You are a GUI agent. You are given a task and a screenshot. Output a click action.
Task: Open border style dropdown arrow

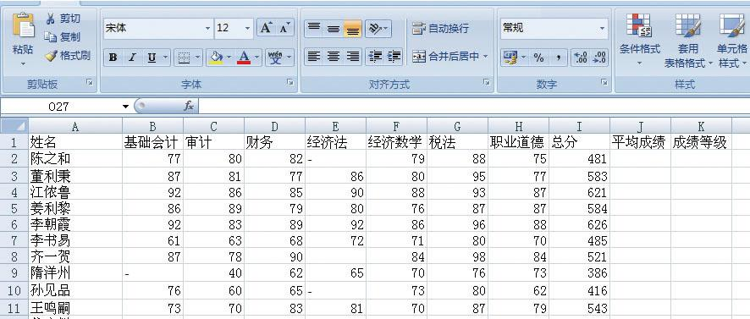pos(197,58)
